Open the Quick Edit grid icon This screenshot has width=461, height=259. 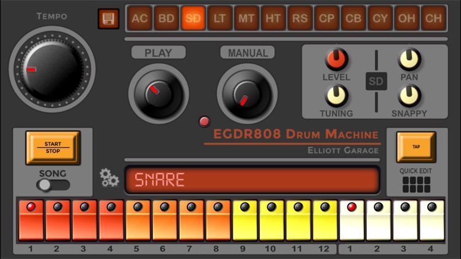tap(416, 184)
